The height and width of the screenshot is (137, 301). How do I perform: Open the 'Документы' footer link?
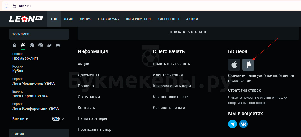tap(88, 75)
